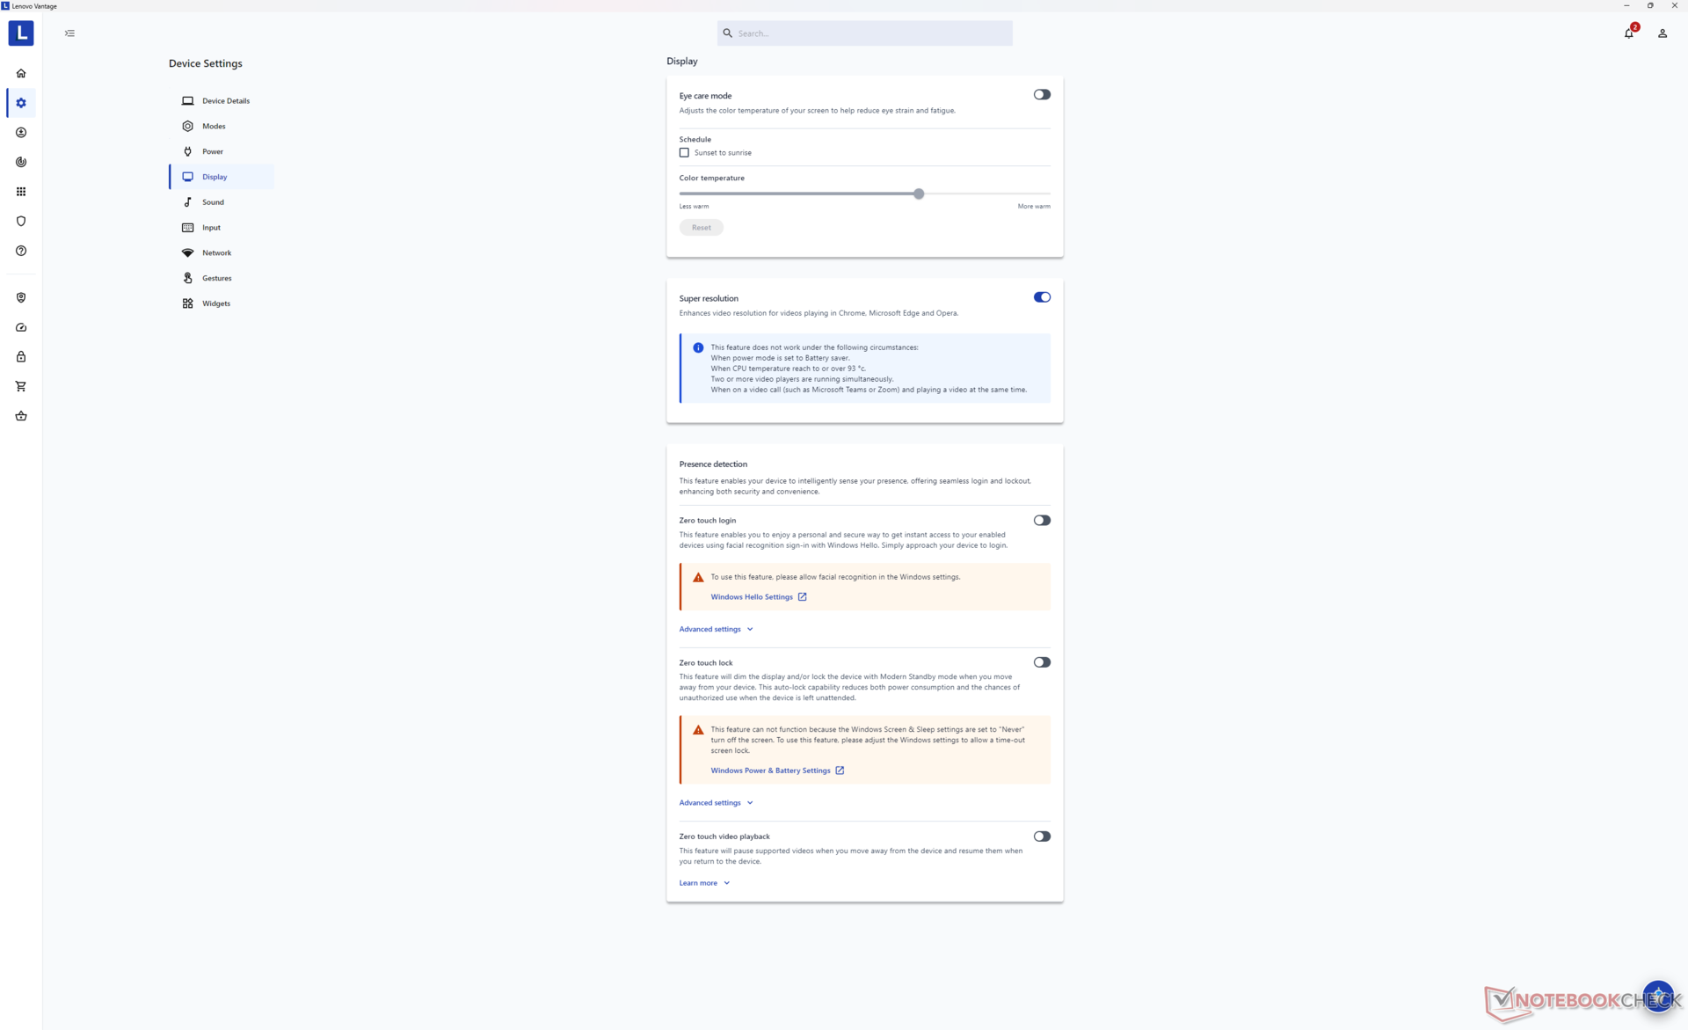Screen dimensions: 1688x1030
Task: Toggle the Super resolution switch
Action: tap(1041, 296)
